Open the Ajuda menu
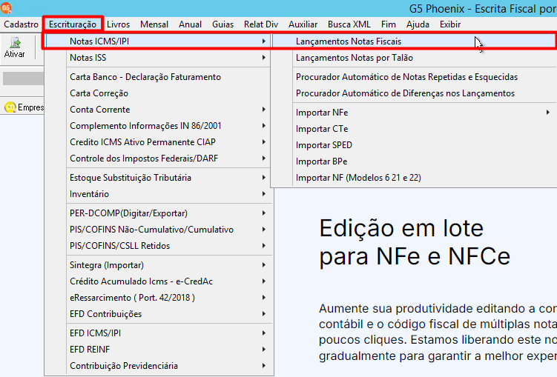557x377 pixels. 418,24
